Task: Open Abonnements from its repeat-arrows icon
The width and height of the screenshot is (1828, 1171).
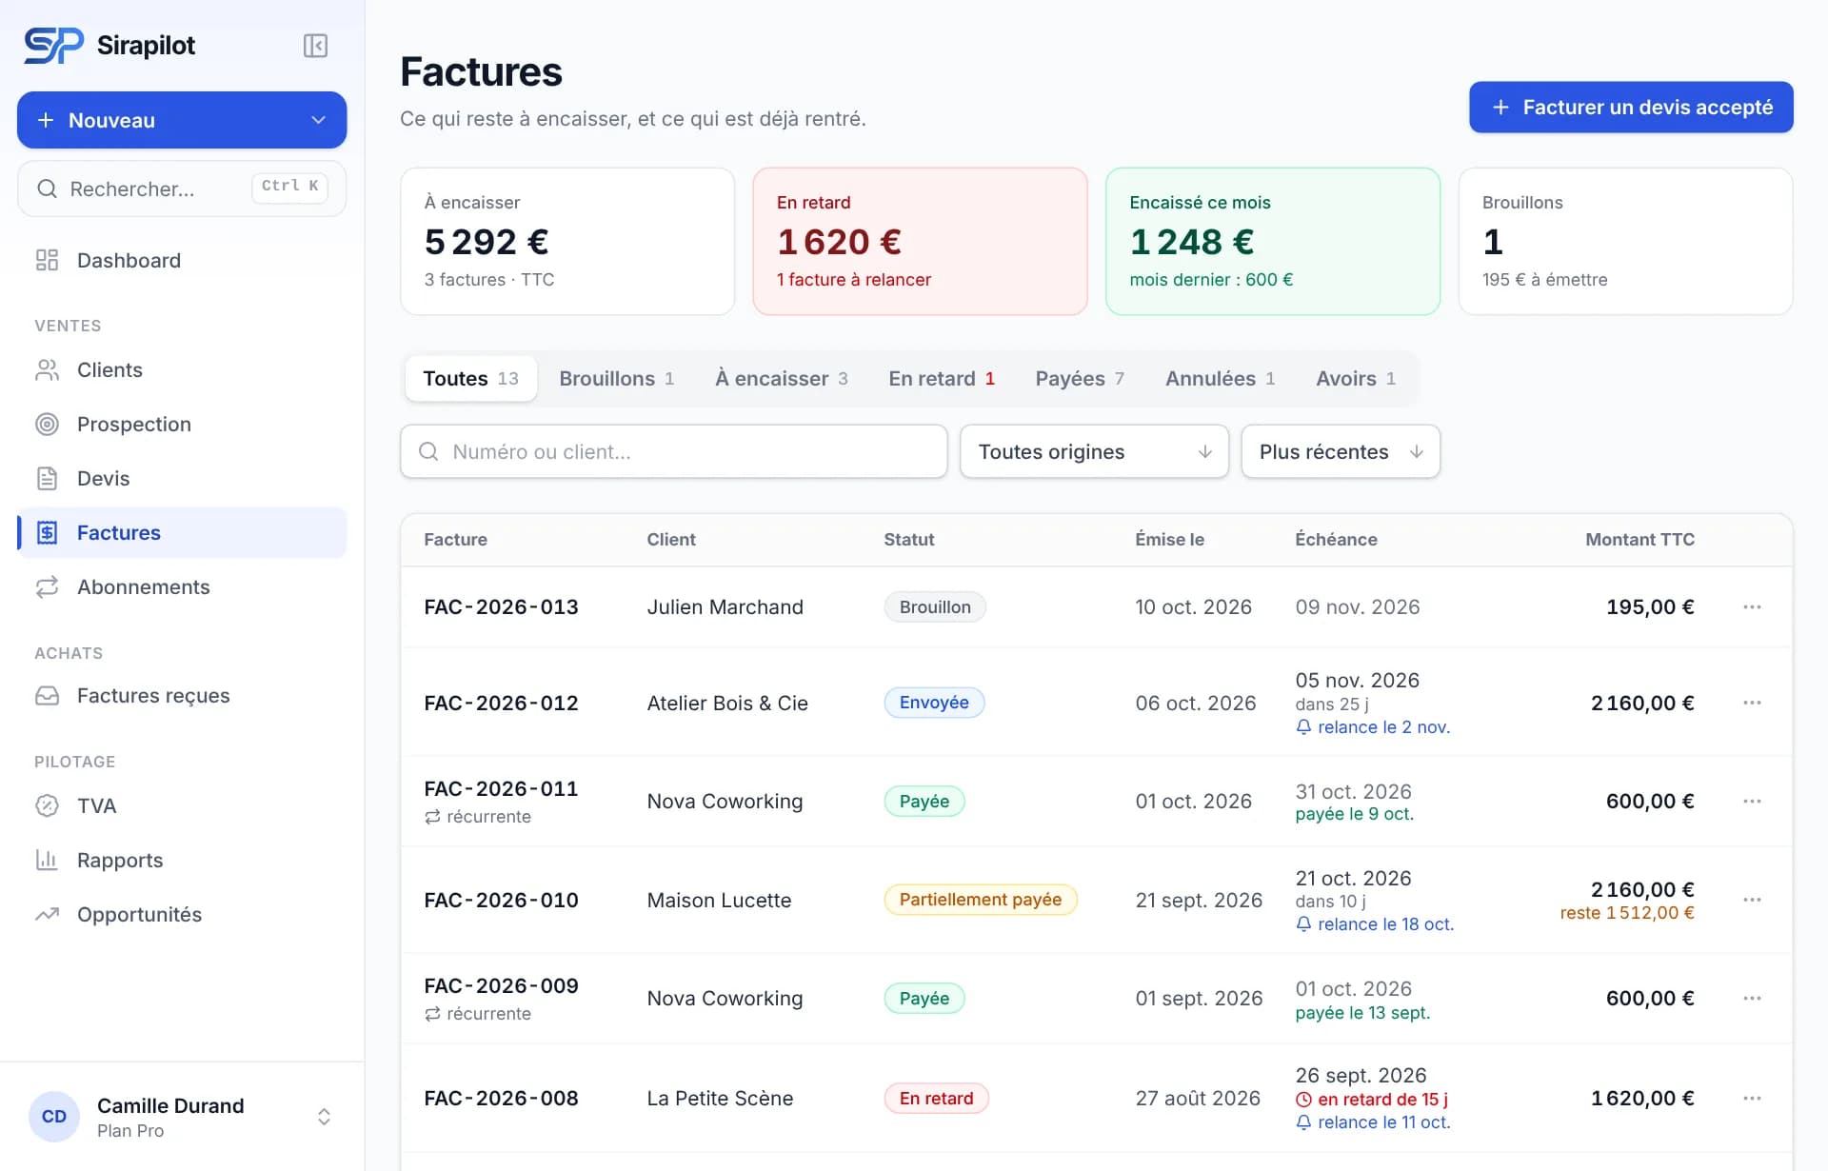Action: [47, 586]
